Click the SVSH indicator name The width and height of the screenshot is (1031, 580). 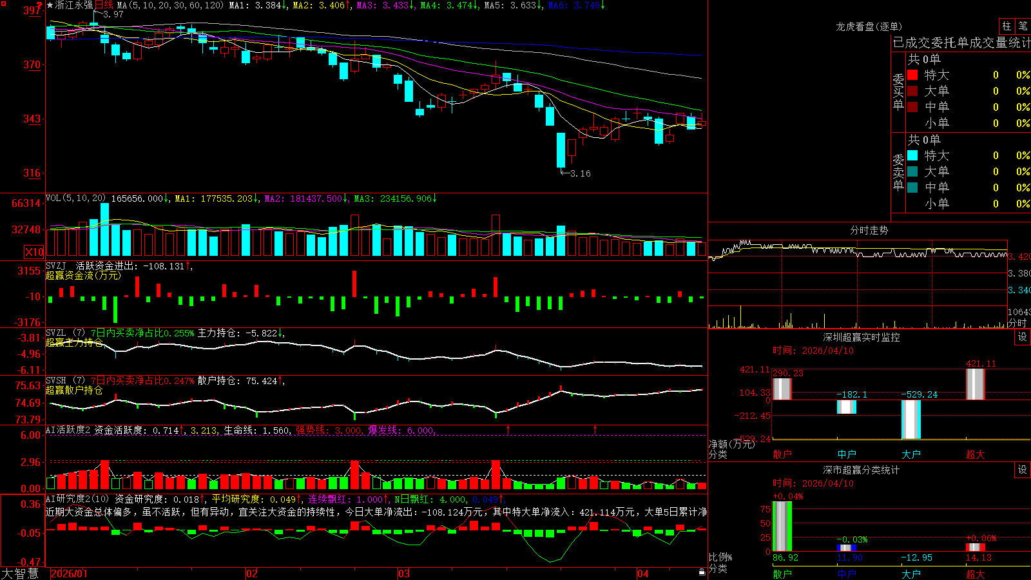pos(56,380)
